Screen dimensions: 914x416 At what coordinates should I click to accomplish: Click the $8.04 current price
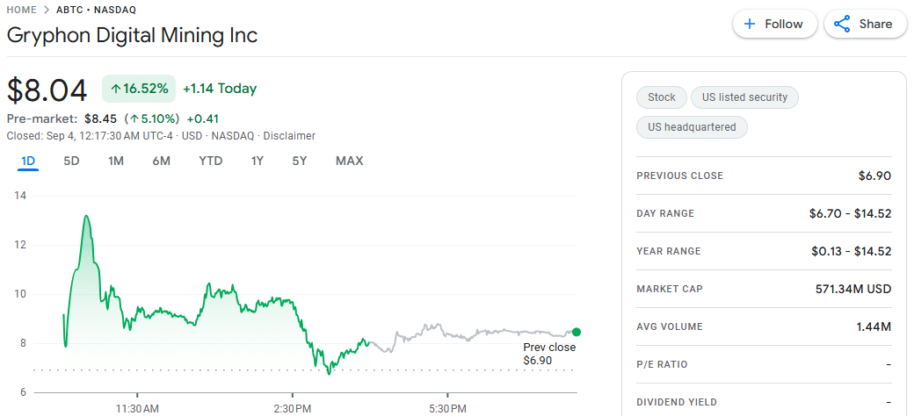(47, 90)
